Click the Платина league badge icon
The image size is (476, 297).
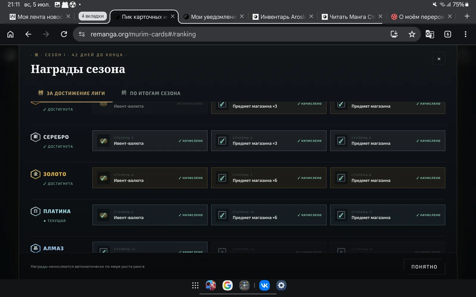coord(35,211)
